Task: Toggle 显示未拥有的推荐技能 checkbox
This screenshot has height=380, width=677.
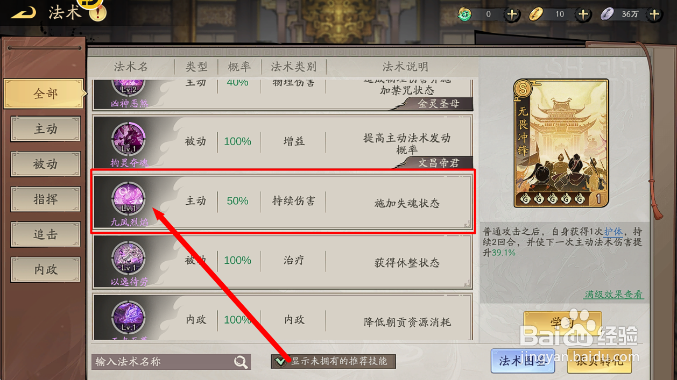Action: point(280,362)
